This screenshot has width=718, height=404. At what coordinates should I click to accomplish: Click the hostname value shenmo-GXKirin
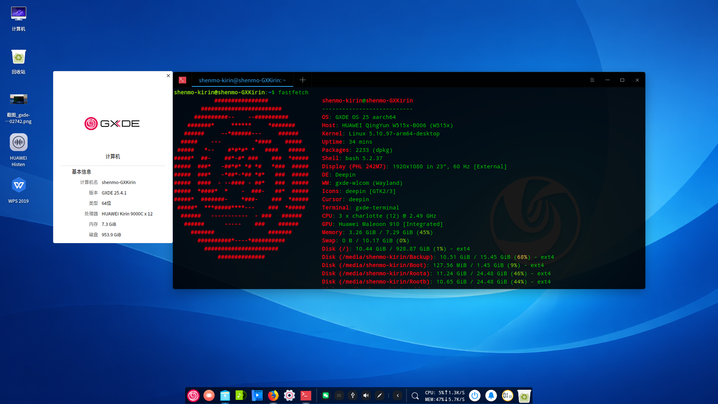(x=119, y=182)
